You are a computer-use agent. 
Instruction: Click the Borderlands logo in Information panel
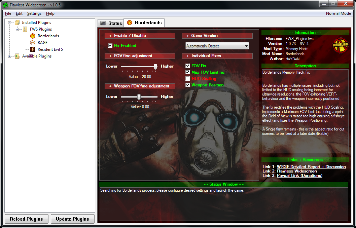[x=341, y=45]
